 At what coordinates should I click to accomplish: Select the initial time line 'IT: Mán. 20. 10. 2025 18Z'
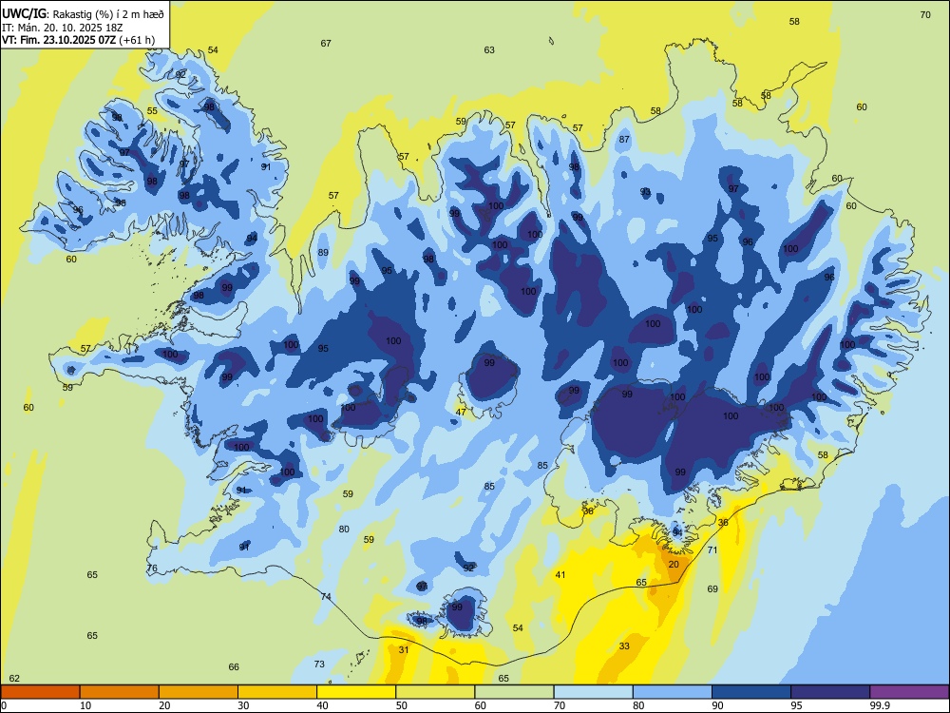click(x=63, y=28)
